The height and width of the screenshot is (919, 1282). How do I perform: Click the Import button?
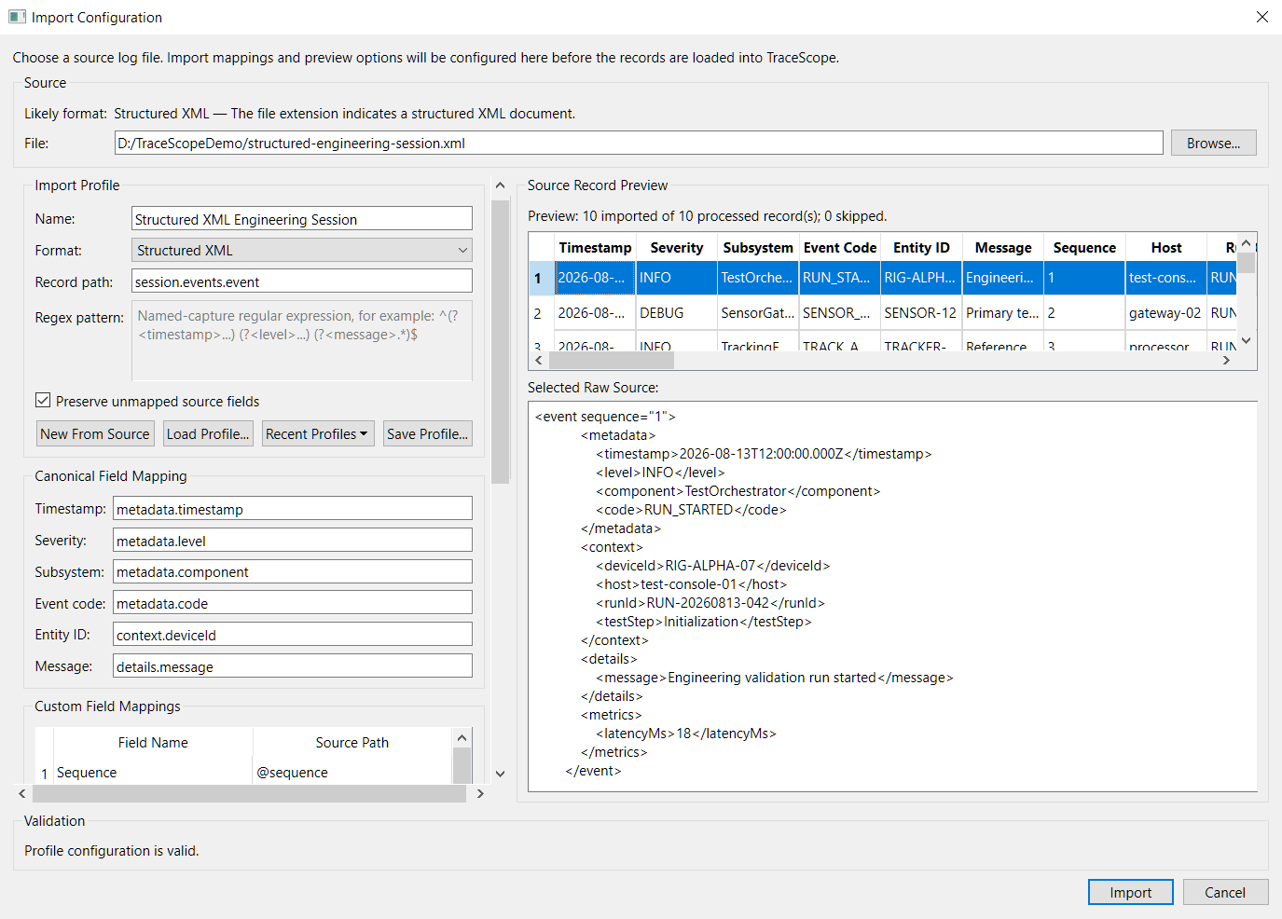click(1130, 892)
